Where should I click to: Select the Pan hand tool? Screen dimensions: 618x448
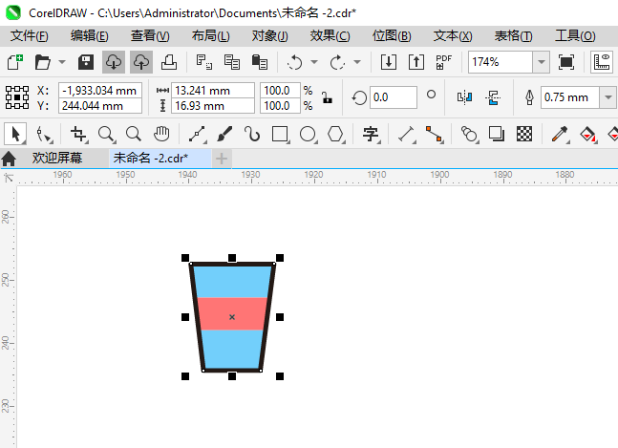click(161, 134)
